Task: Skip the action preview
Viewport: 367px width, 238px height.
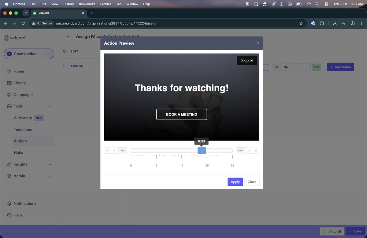Action: 247,60
